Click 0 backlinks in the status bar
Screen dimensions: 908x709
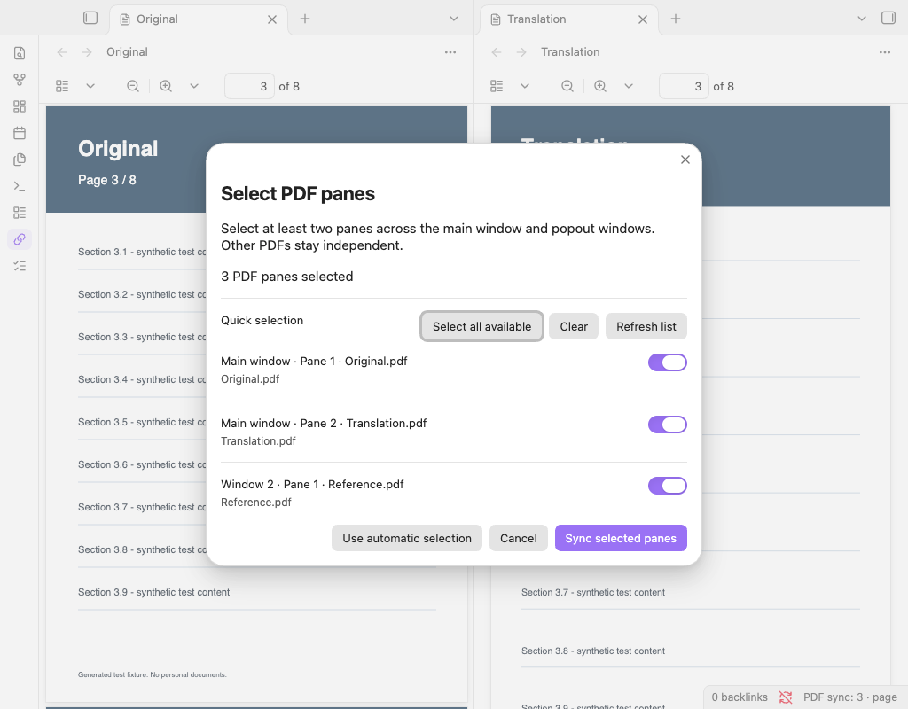click(x=740, y=697)
